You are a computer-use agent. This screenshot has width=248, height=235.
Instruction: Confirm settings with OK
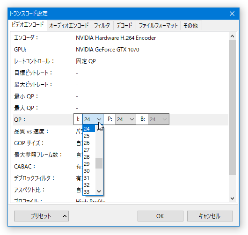click(x=160, y=216)
